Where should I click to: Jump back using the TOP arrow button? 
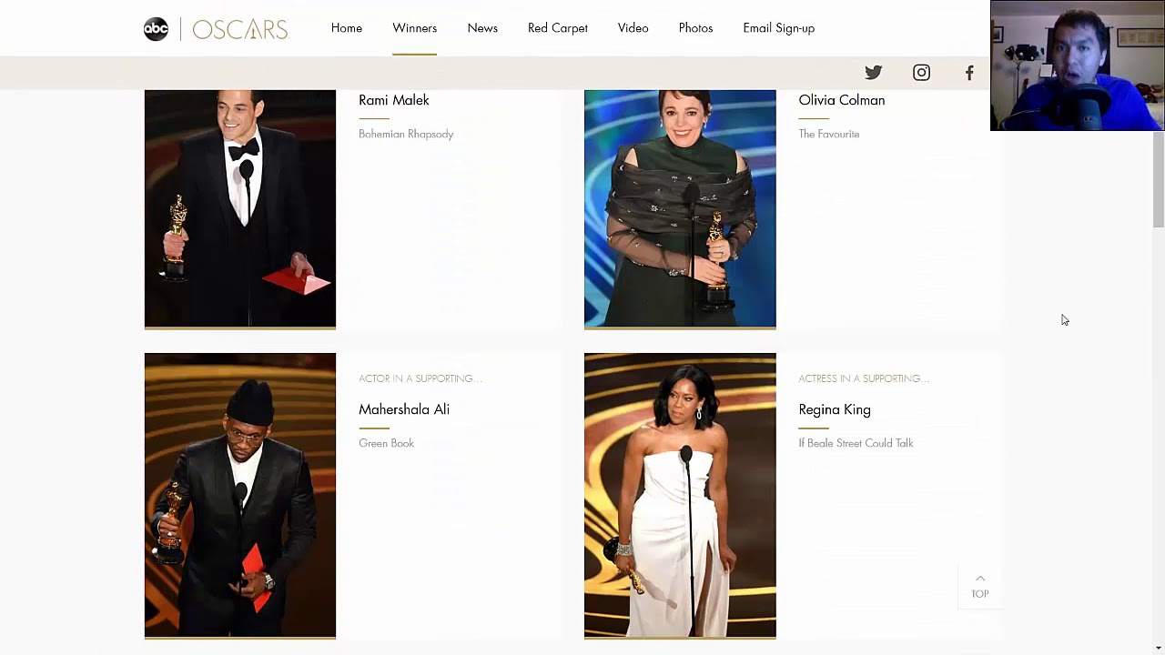pos(980,586)
